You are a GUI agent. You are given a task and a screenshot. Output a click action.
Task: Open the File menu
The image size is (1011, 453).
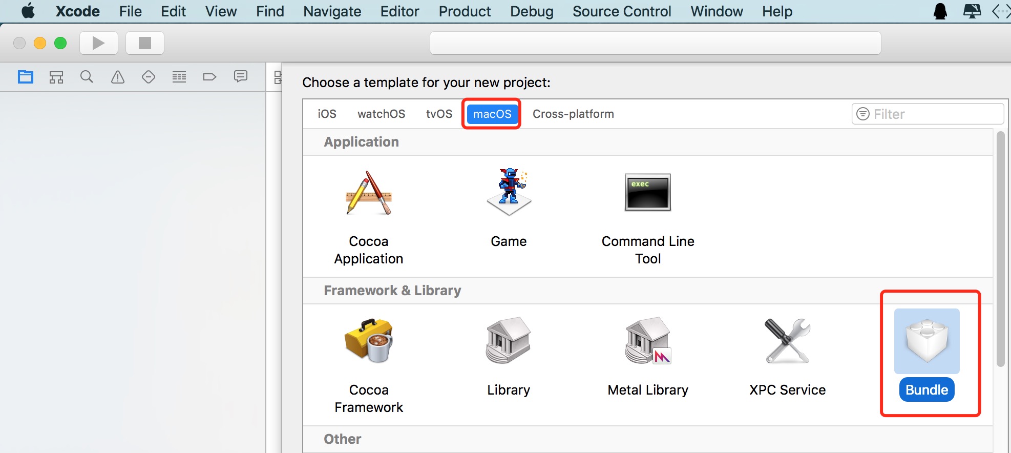pyautogui.click(x=131, y=11)
